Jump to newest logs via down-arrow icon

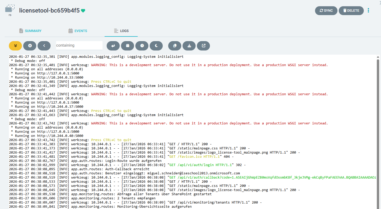point(29,46)
